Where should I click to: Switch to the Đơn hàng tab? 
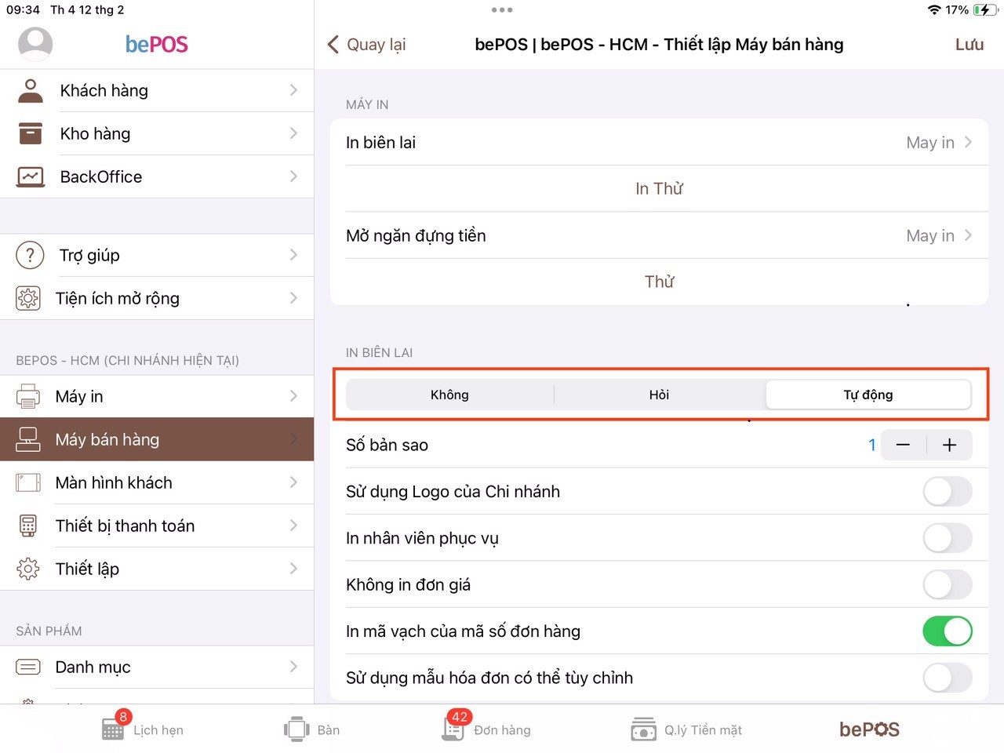click(x=487, y=729)
